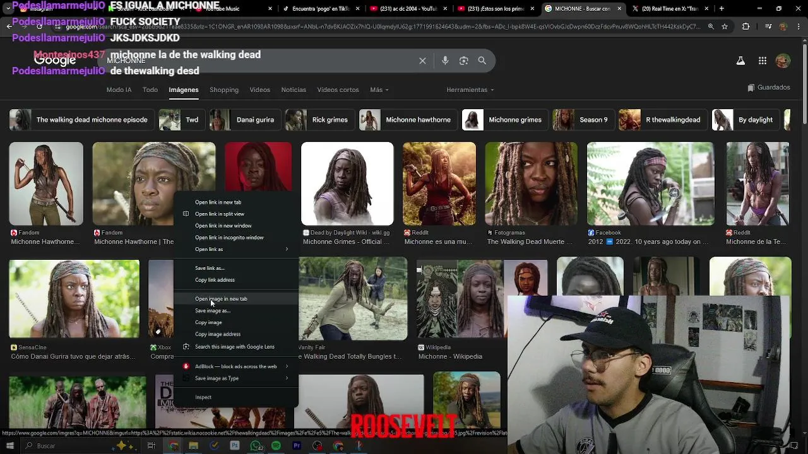Select Copy image address
This screenshot has width=808, height=454.
(x=237, y=334)
